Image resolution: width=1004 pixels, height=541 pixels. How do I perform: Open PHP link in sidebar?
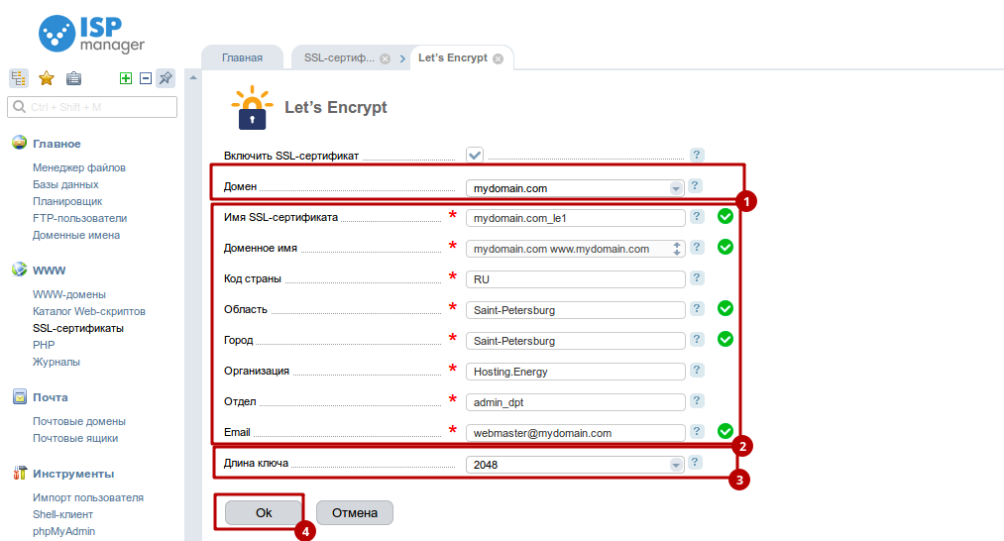point(44,345)
